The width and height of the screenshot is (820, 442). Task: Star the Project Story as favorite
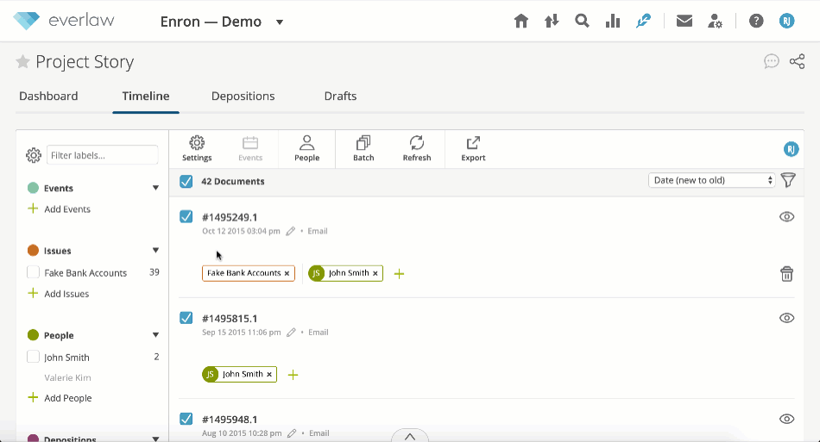(x=22, y=61)
